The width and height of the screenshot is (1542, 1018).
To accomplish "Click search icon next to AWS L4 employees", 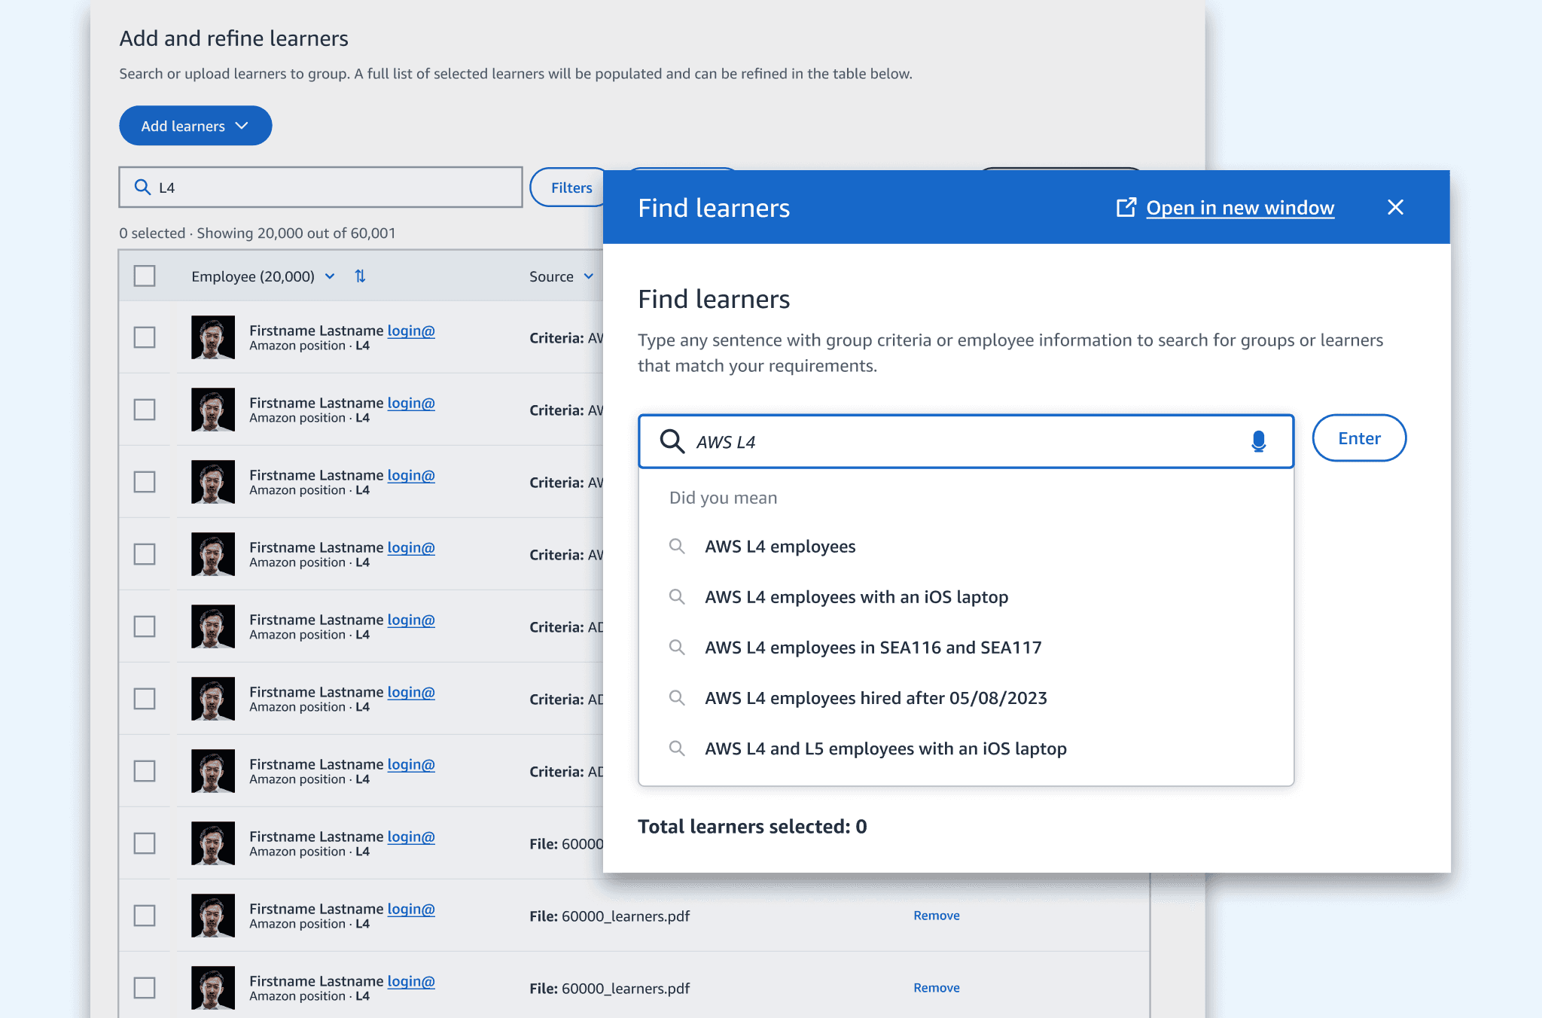I will [x=677, y=547].
